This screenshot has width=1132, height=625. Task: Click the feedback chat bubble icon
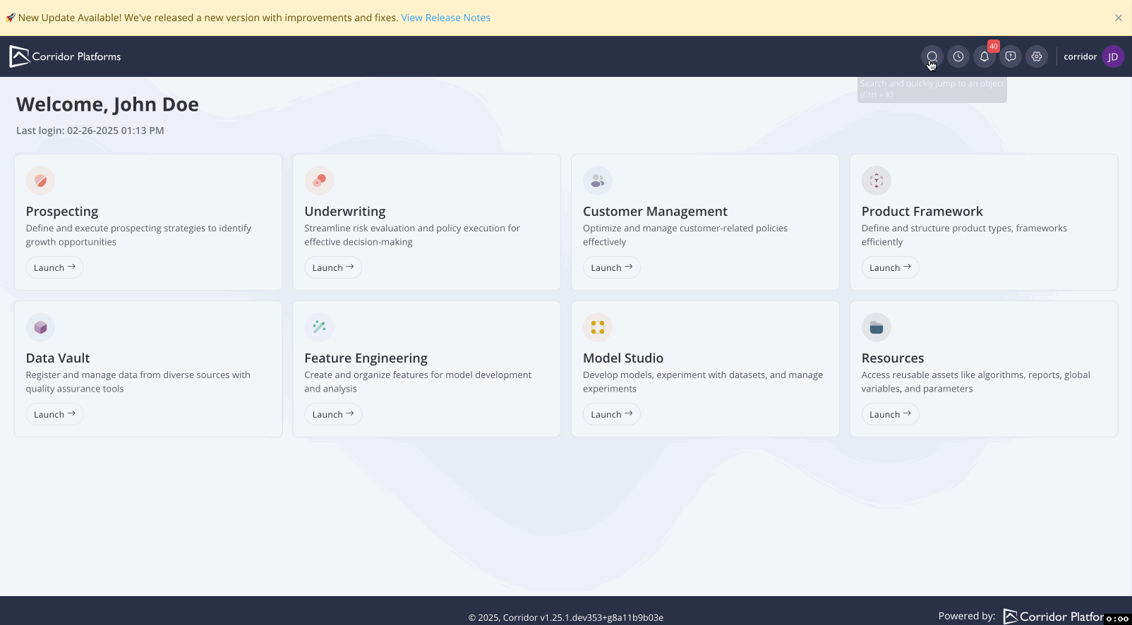[1010, 56]
